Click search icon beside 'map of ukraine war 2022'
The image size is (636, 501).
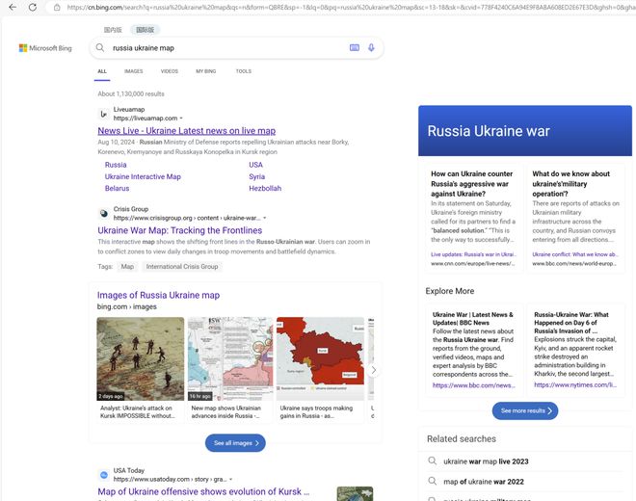point(433,481)
